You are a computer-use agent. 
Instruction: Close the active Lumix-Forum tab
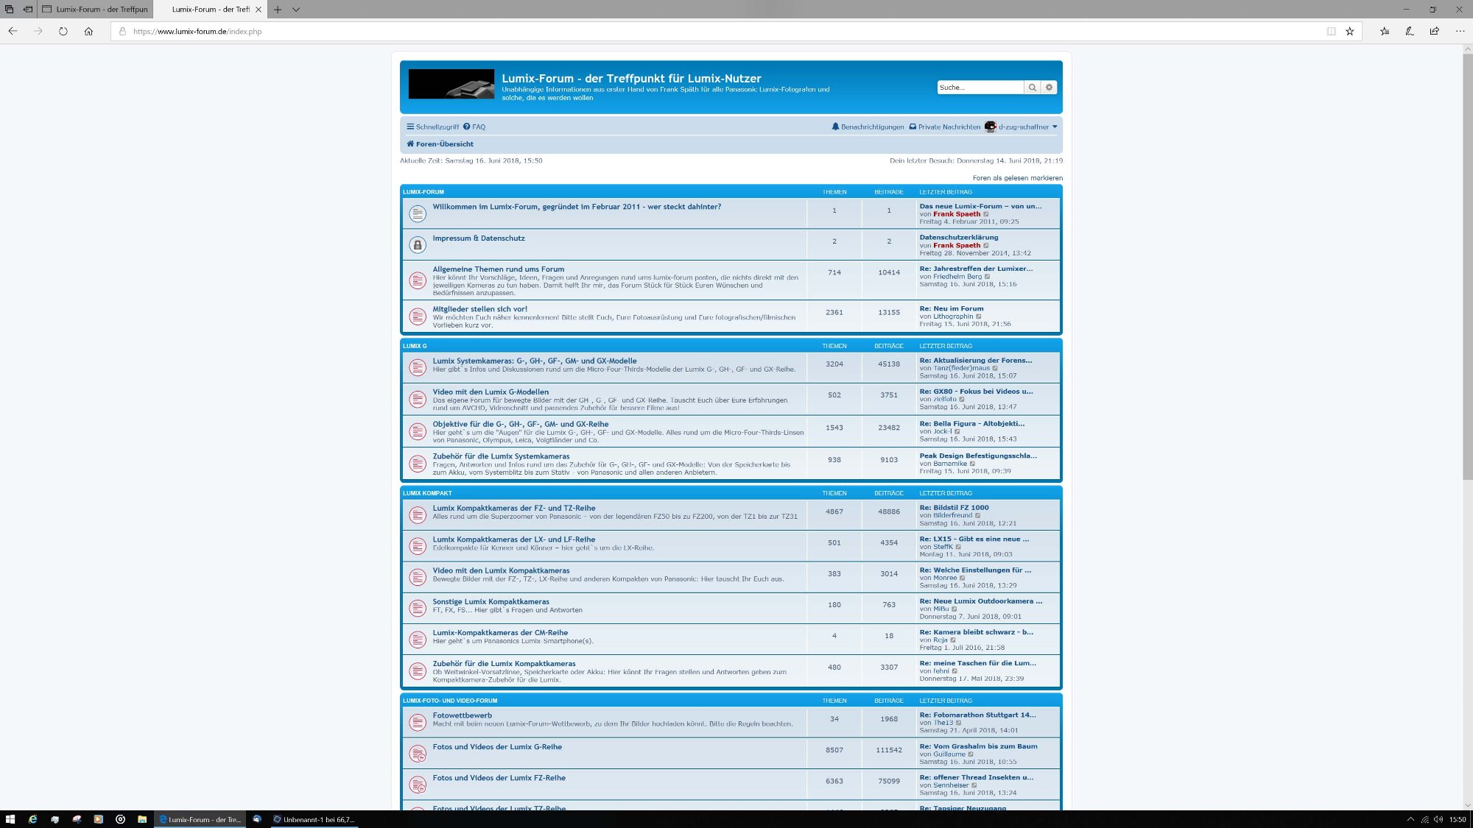coord(259,10)
